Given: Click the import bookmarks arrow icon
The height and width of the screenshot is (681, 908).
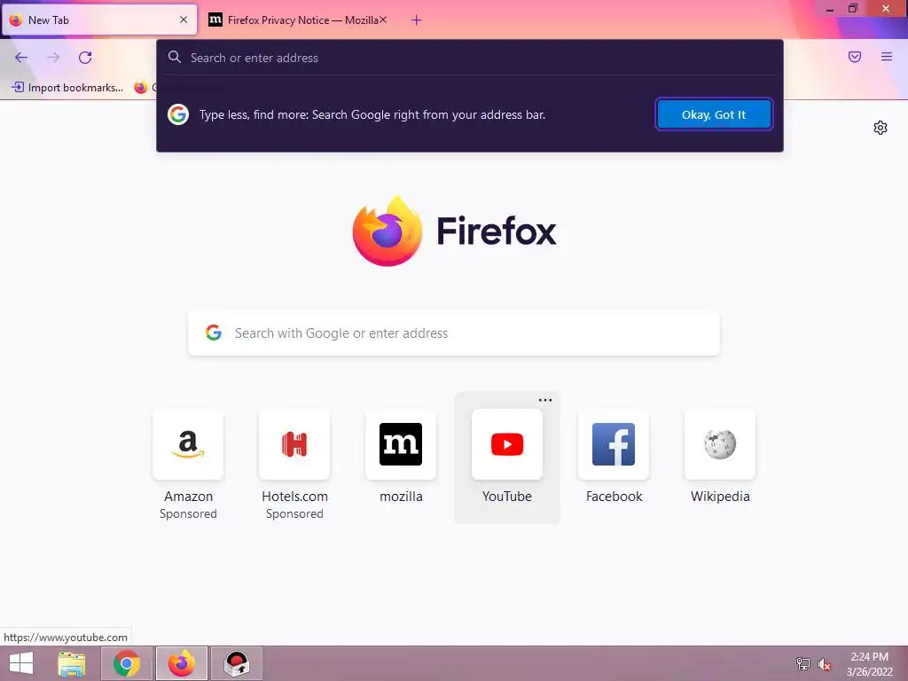Looking at the screenshot, I should (x=18, y=88).
